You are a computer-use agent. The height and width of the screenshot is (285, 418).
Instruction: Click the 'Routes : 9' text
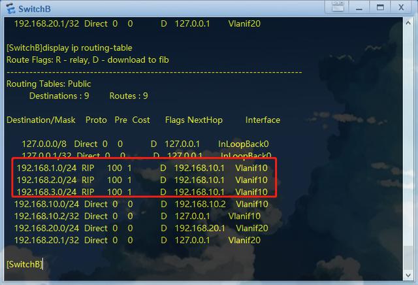129,96
